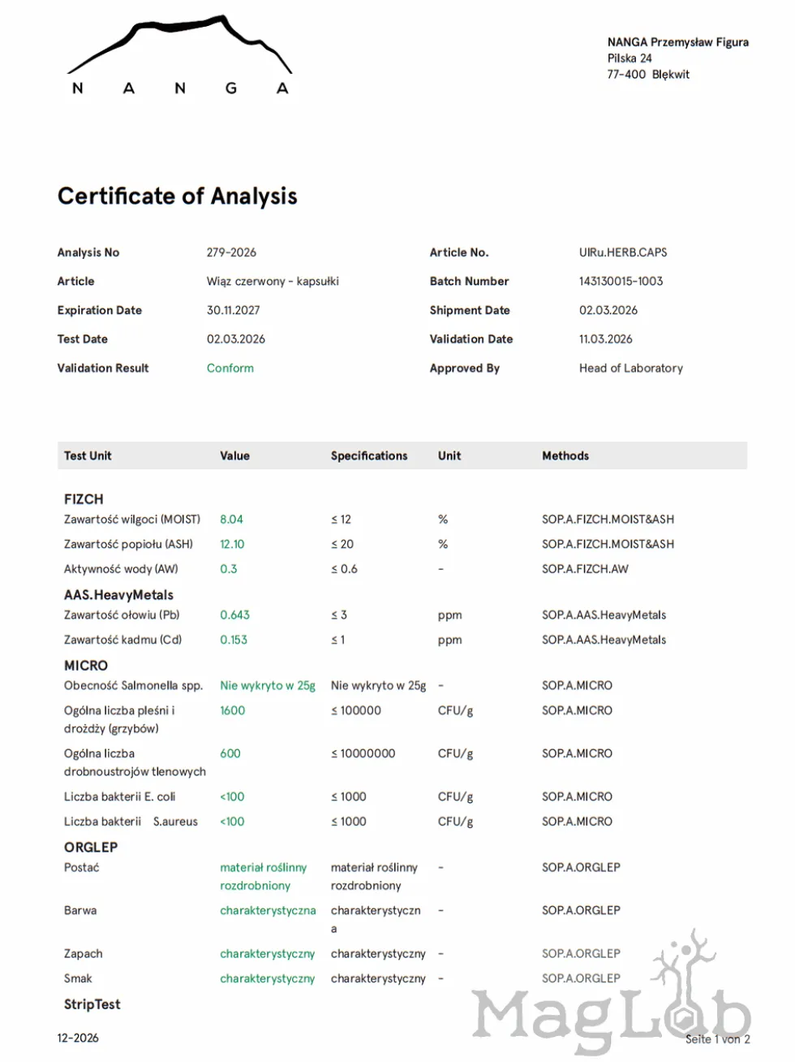Select street address "Pilska 24"
The image size is (795, 1062).
point(630,58)
